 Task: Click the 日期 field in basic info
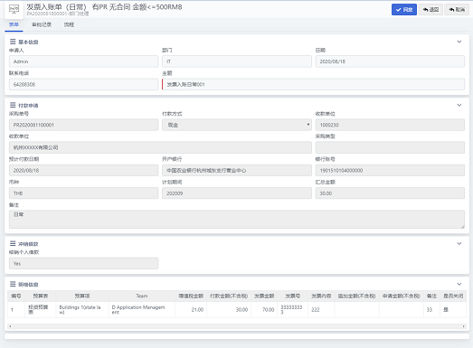tap(390, 61)
